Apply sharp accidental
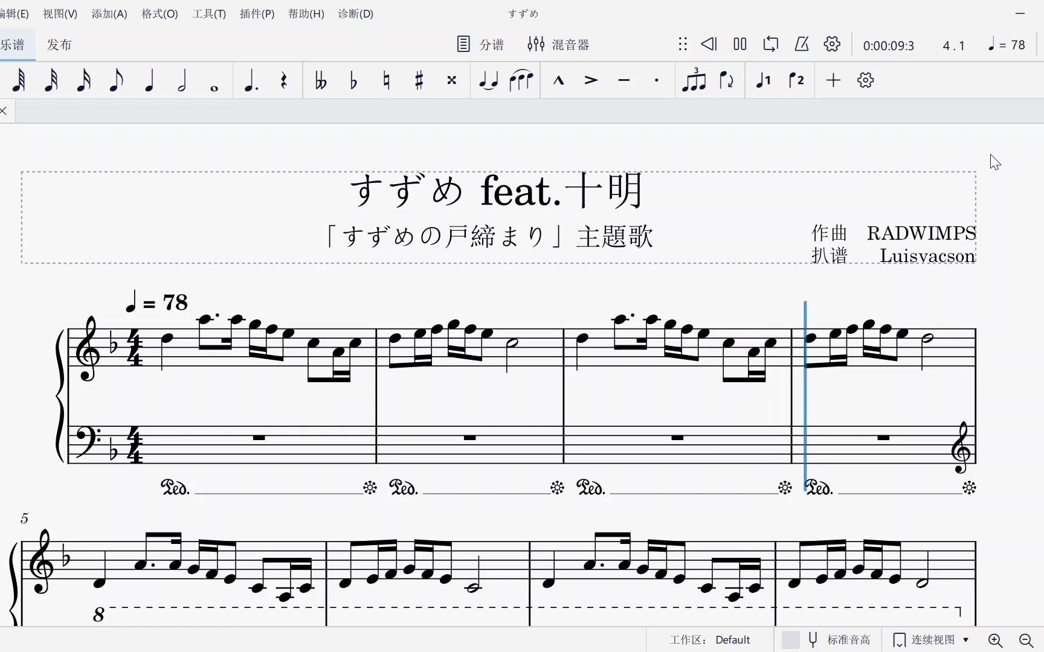This screenshot has height=652, width=1044. pos(419,80)
